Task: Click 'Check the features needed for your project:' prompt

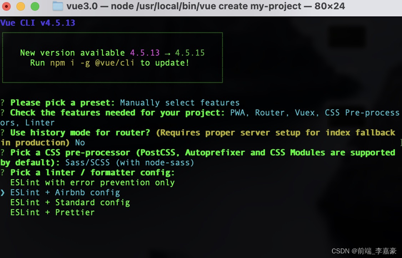Action: (x=117, y=113)
